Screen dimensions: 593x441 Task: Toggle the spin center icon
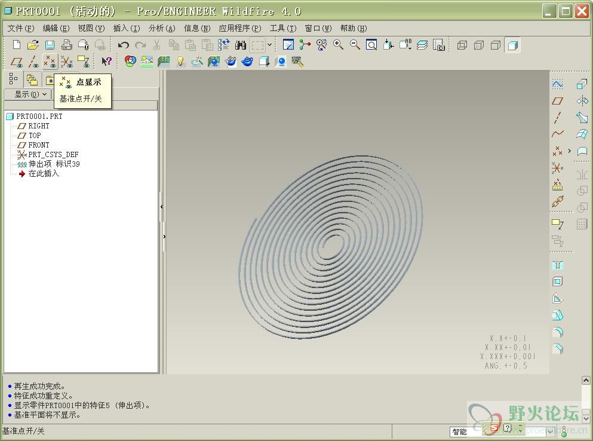[x=305, y=45]
